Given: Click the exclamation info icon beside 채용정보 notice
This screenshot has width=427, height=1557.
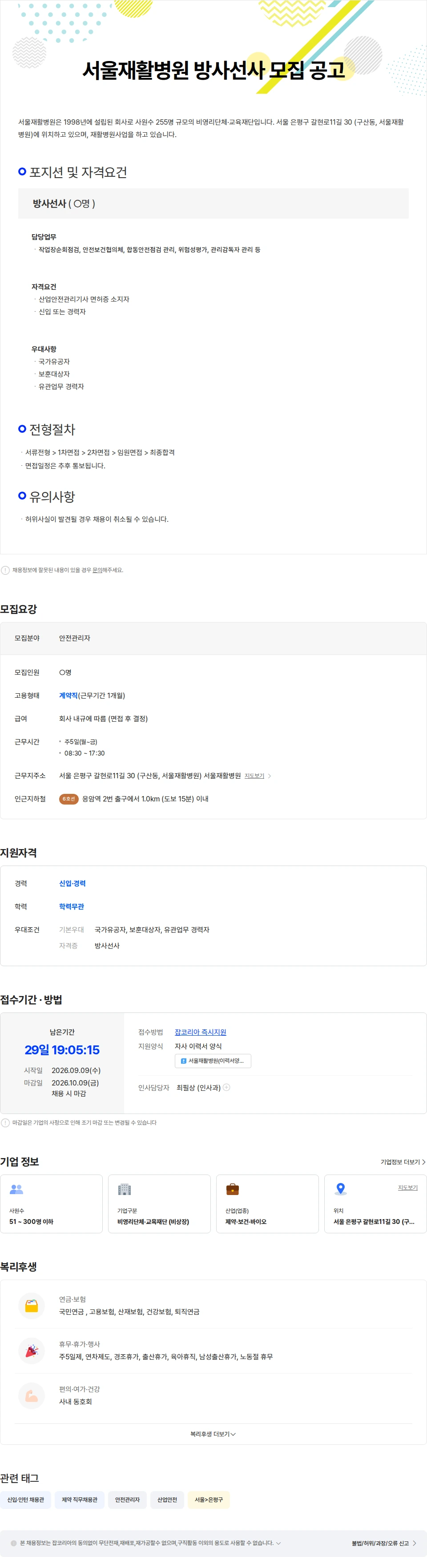Looking at the screenshot, I should click(5, 570).
